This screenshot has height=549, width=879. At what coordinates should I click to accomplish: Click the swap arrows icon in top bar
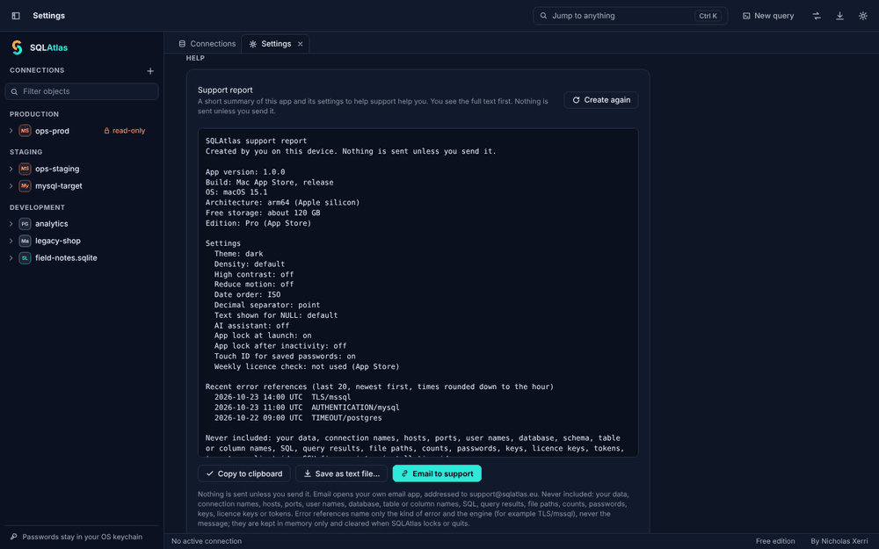pyautogui.click(x=817, y=16)
